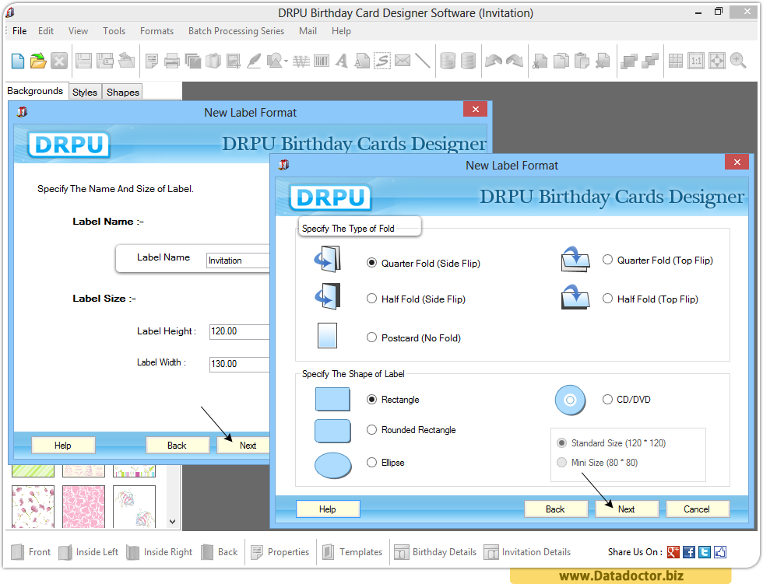Open the Tools menu

114,31
